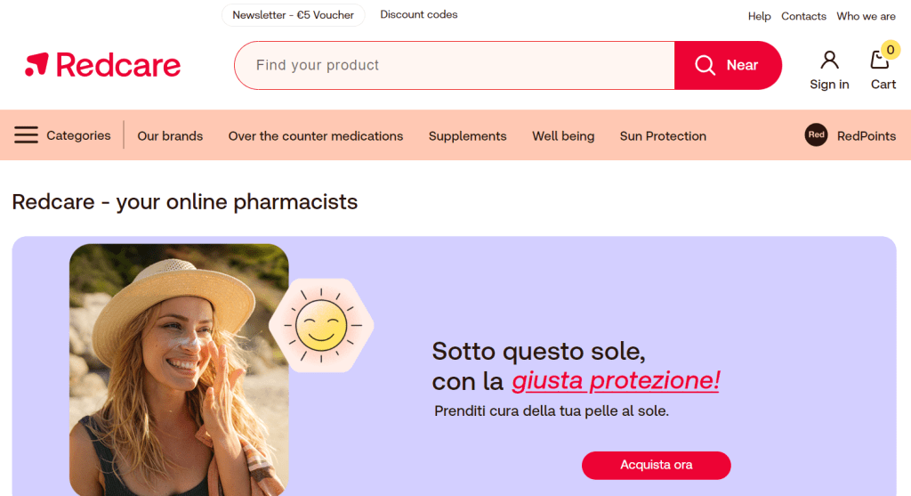
Task: Click the round Red RedPoints badge
Action: [x=816, y=134]
